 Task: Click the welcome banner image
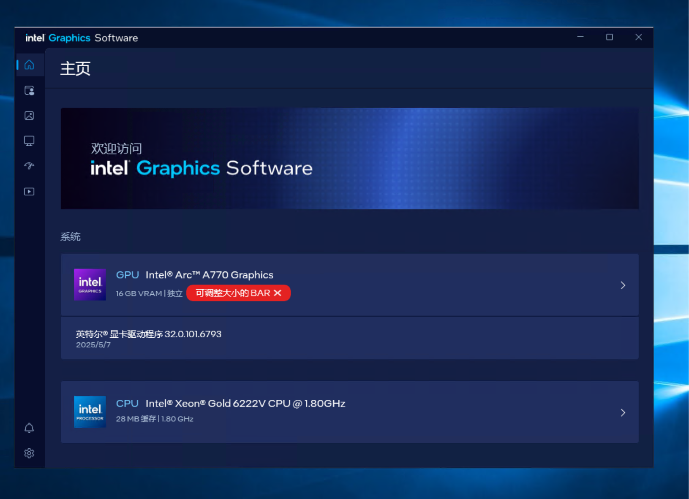(350, 158)
